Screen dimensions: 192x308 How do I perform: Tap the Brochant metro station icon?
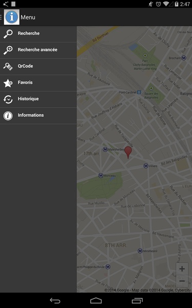point(184,58)
